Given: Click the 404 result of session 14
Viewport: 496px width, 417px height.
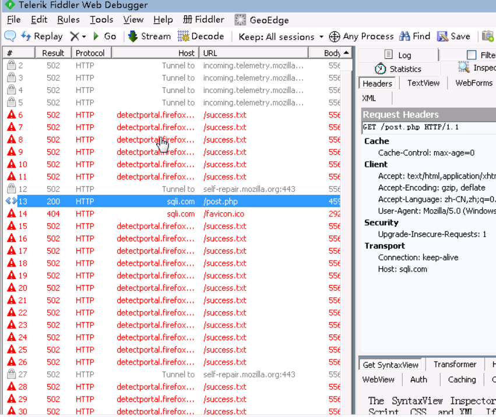Looking at the screenshot, I should [53, 213].
